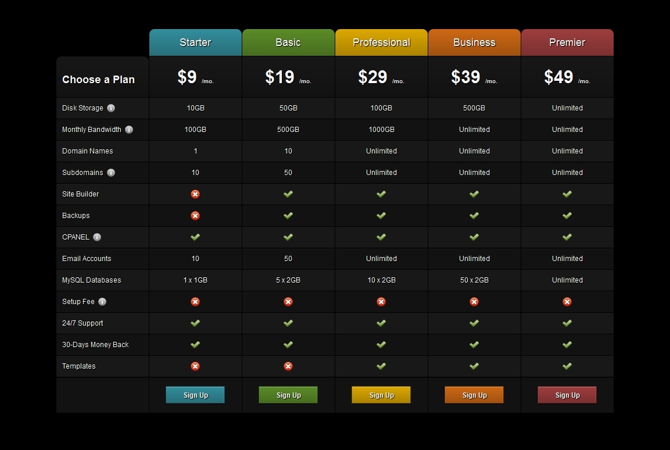The height and width of the screenshot is (450, 670).
Task: Click the yellow Professional Sign Up button
Action: click(381, 395)
